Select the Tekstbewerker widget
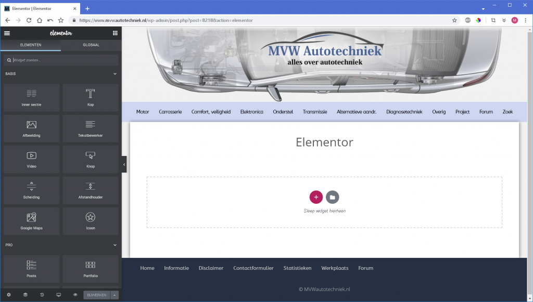Viewport: 533px width, 302px height. click(x=91, y=128)
